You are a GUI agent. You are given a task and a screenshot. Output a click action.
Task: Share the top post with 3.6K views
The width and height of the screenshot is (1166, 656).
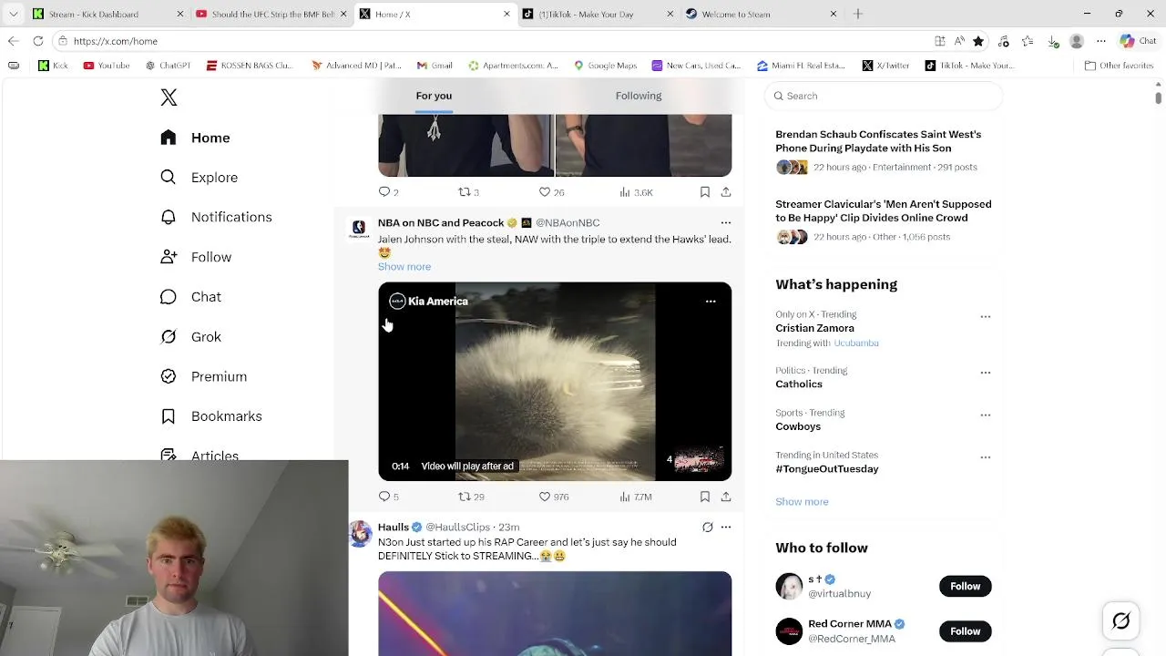coord(726,192)
